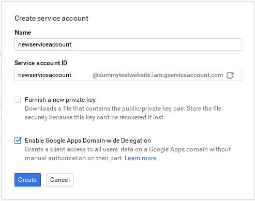Regenerate the service account ID with refresh icon
This screenshot has height=201, width=255.
pos(230,75)
